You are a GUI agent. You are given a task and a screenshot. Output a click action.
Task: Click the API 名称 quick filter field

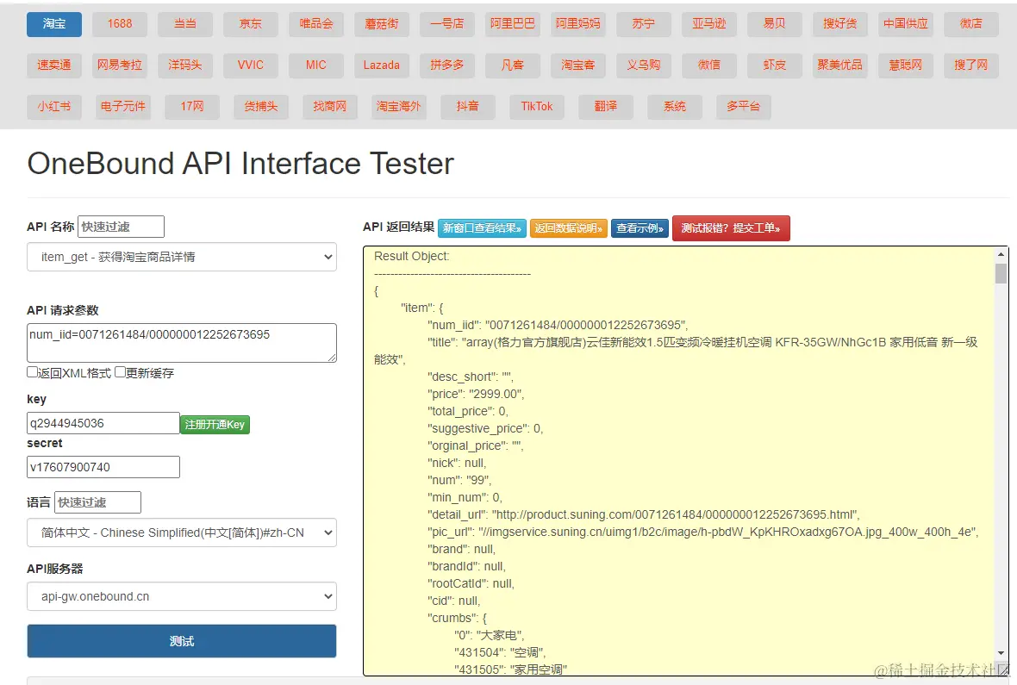point(121,227)
